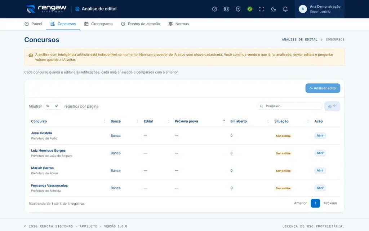Viewport: 369px width, 231px height.
Task: Open Pontos de atenção tab
Action: [141, 24]
